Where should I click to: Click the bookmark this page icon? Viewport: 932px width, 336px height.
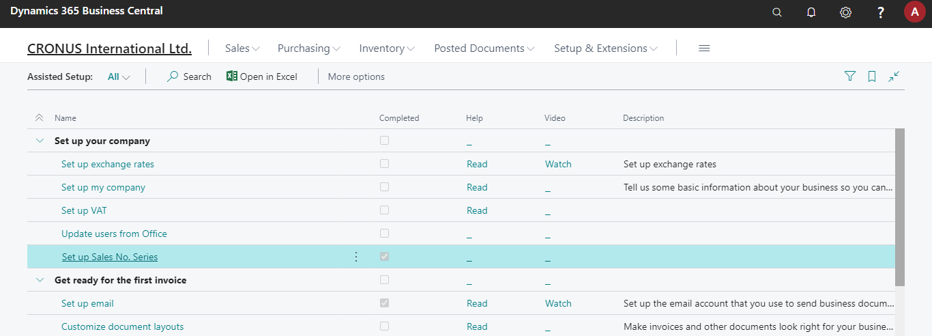tap(872, 76)
